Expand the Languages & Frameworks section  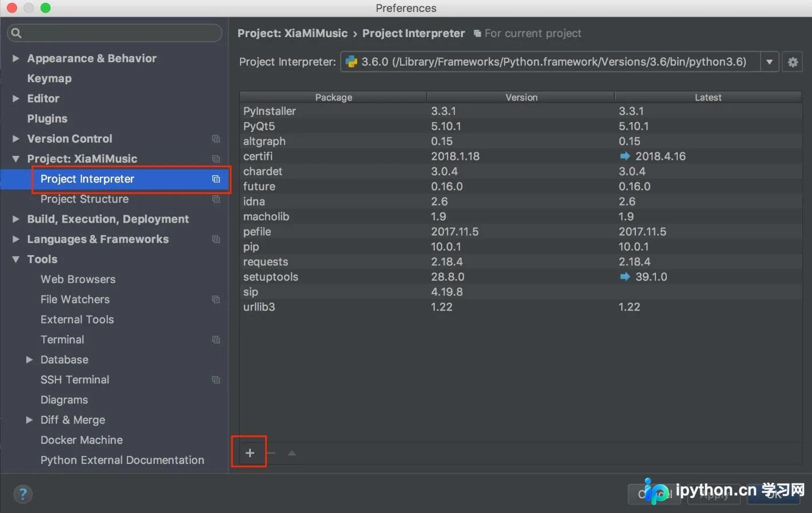[x=16, y=239]
